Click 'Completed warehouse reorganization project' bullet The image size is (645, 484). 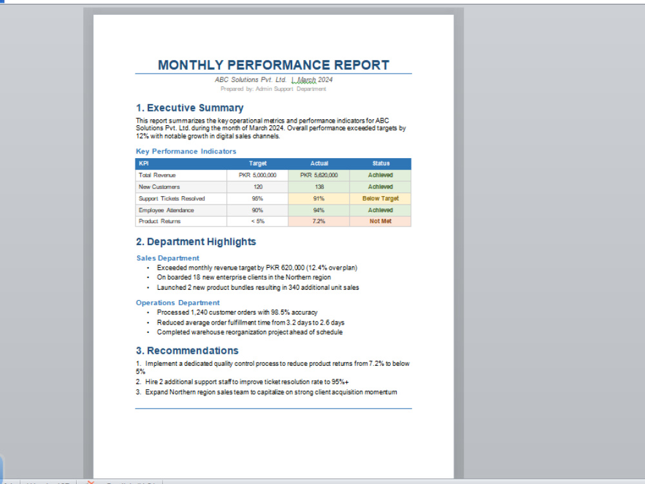click(x=250, y=332)
